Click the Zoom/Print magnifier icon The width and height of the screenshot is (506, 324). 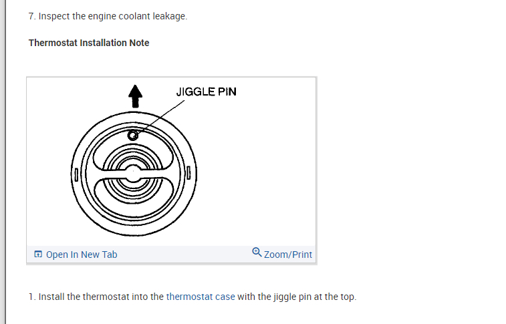click(x=257, y=253)
